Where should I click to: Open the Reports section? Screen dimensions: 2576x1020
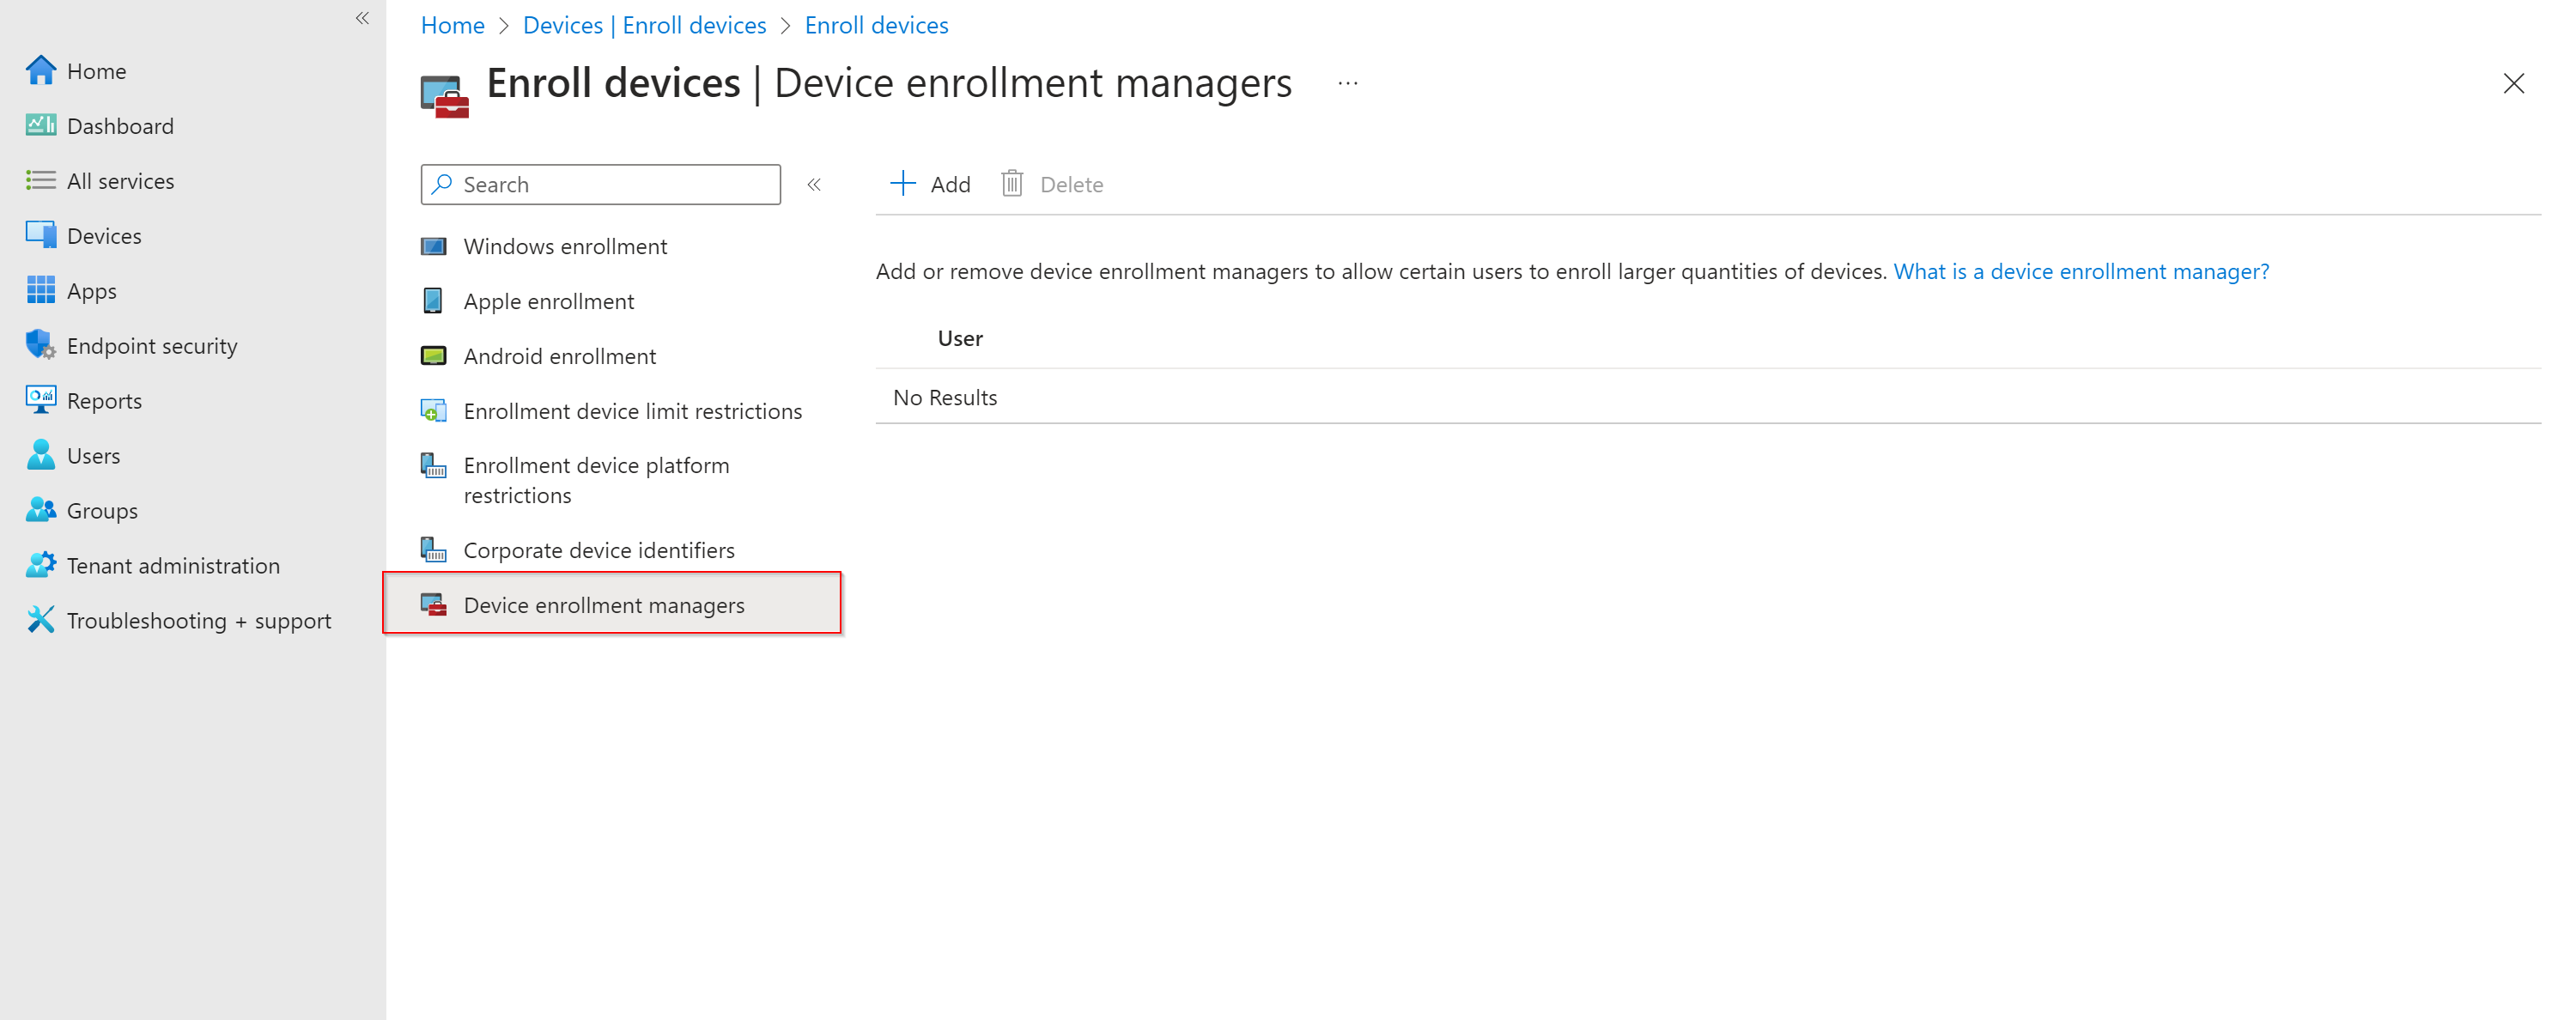point(105,400)
